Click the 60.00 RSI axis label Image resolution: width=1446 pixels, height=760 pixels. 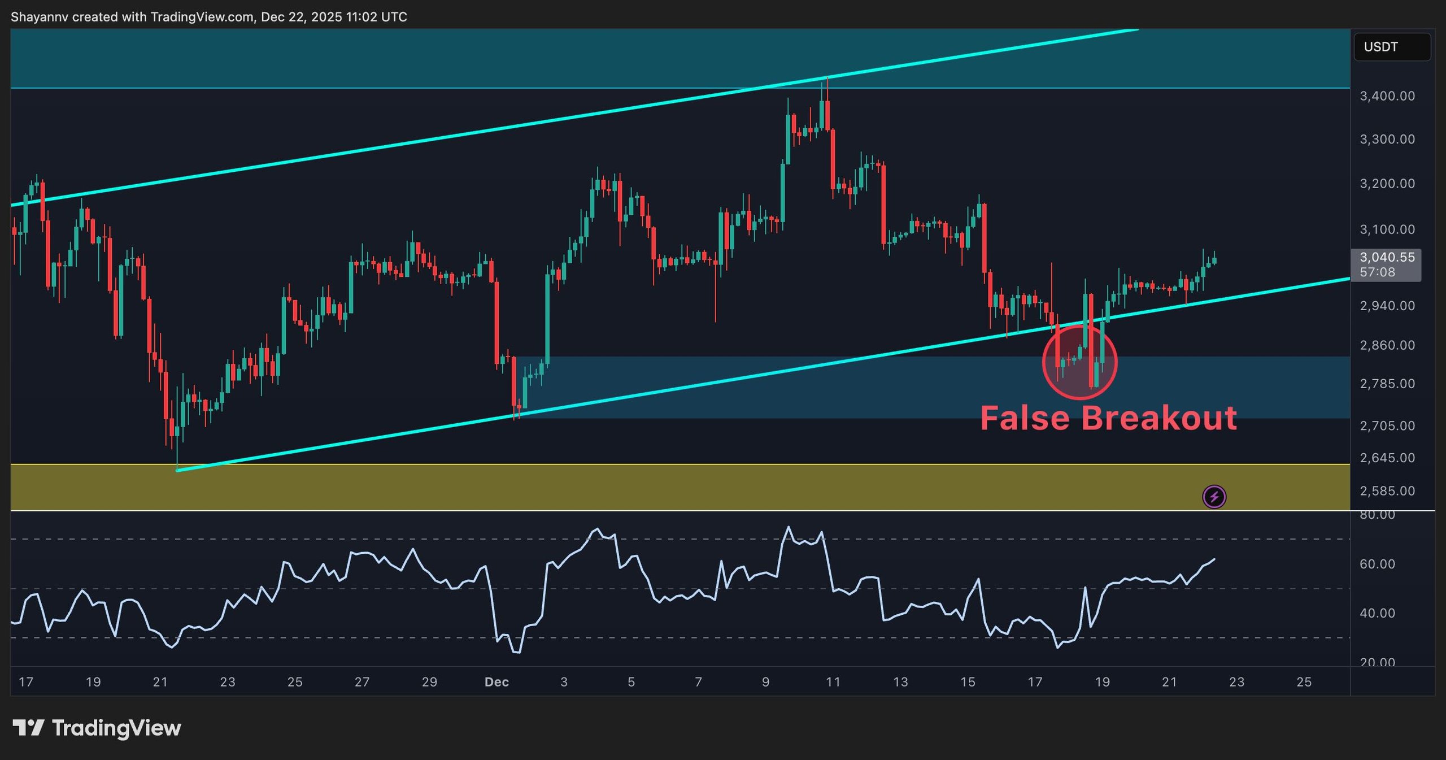pyautogui.click(x=1377, y=564)
